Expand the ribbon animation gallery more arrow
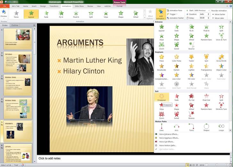The image size is (233, 167). tap(145, 18)
